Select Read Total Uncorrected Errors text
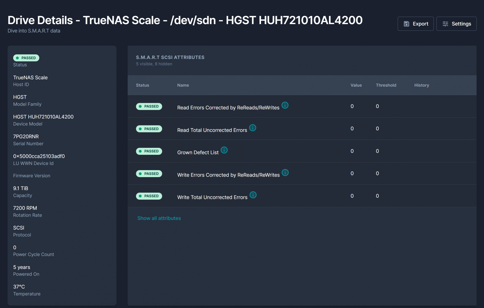This screenshot has height=308, width=484. [212, 130]
